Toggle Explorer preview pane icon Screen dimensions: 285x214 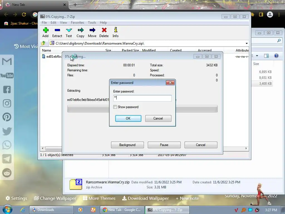pyautogui.click(x=266, y=56)
